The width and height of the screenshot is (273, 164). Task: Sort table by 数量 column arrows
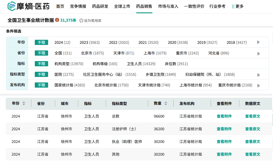click(166, 103)
